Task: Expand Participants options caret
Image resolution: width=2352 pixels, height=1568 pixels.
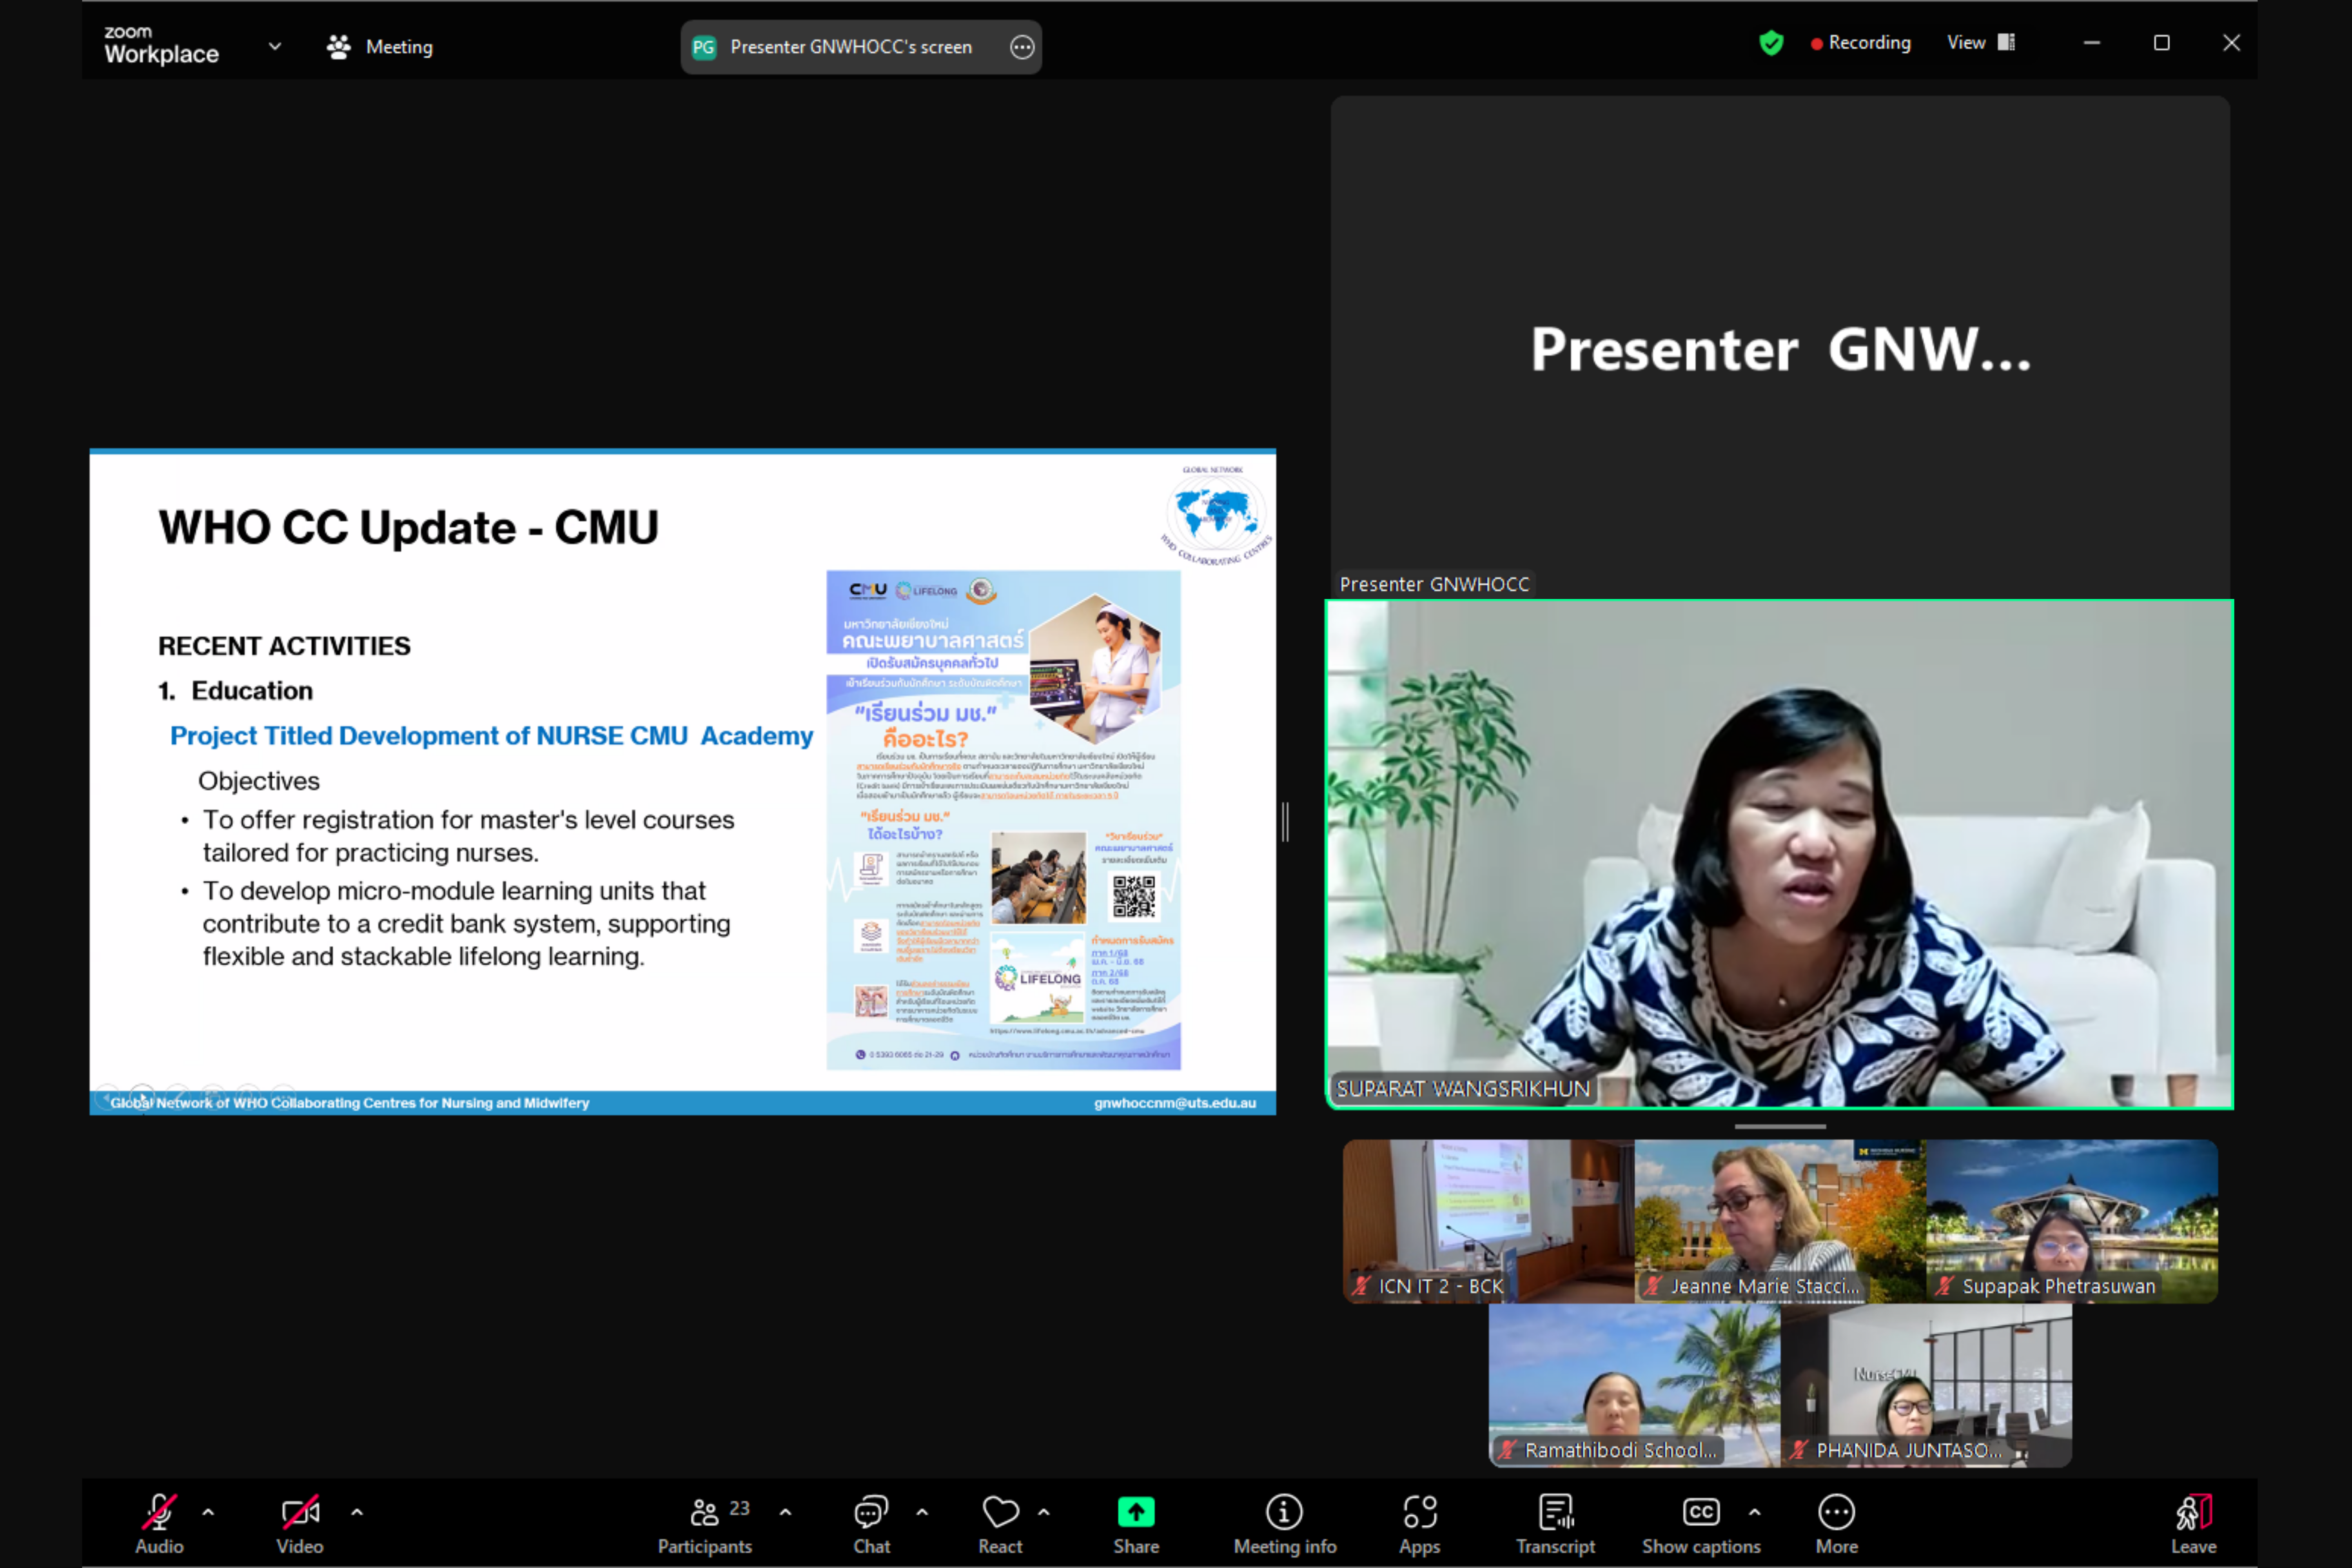Action: point(786,1512)
